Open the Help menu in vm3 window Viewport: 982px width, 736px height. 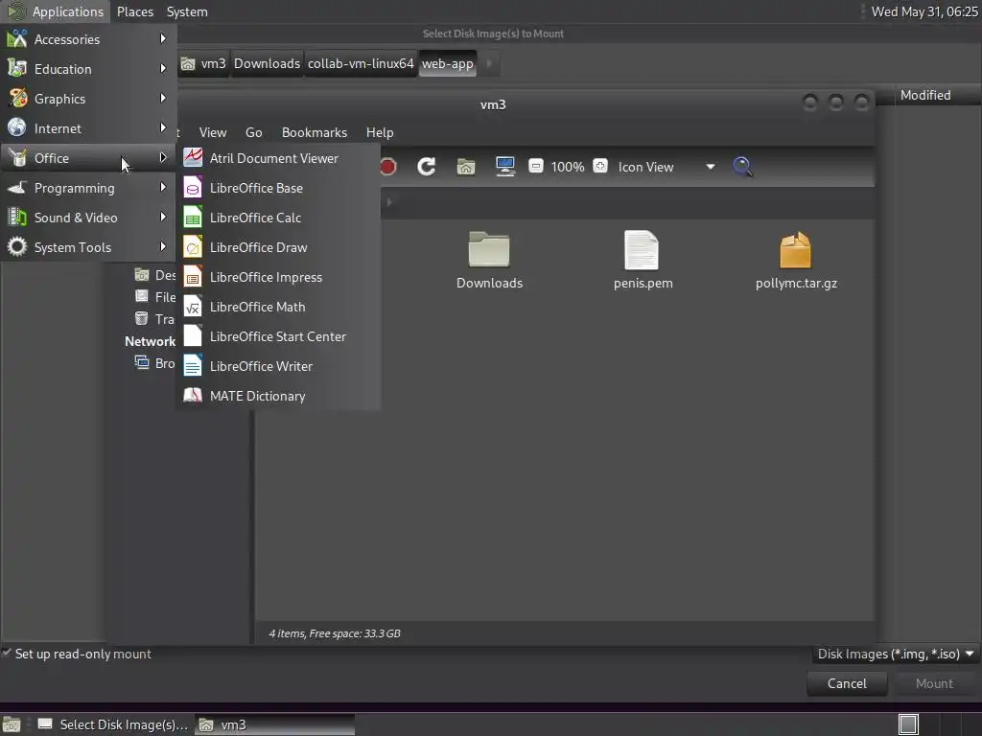pos(380,132)
